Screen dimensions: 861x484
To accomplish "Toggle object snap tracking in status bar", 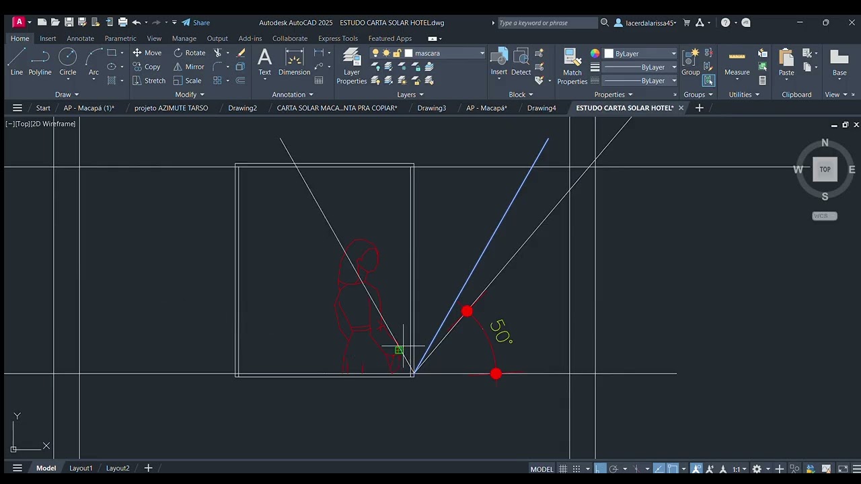I will (658, 469).
